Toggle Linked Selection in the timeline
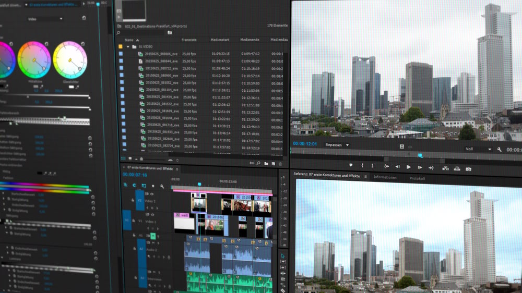Image resolution: width=522 pixels, height=293 pixels. (x=144, y=186)
